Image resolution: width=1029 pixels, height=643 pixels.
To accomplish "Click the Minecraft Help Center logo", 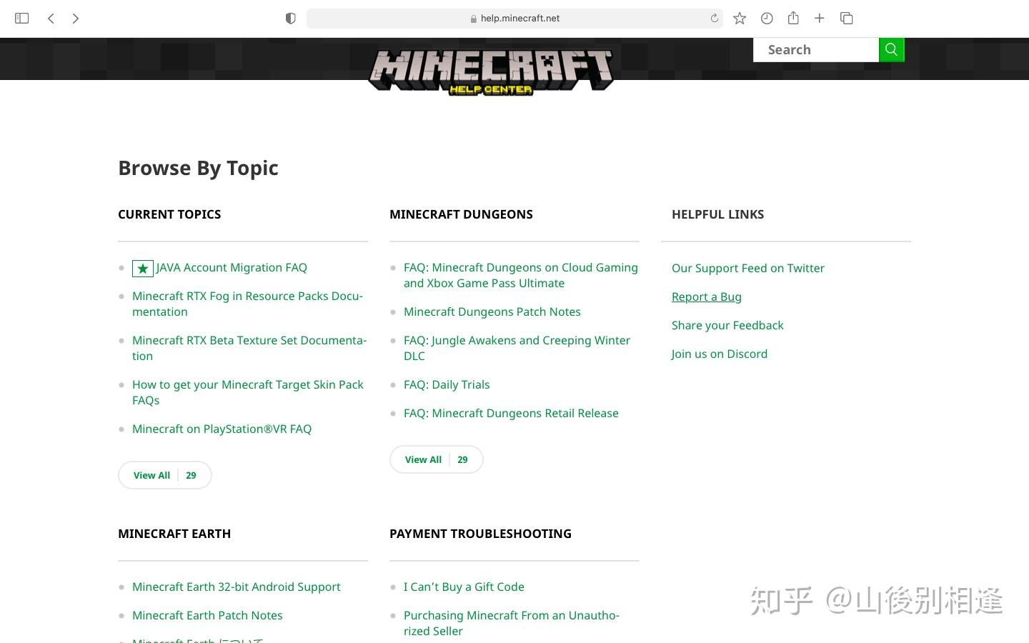I will (491, 71).
